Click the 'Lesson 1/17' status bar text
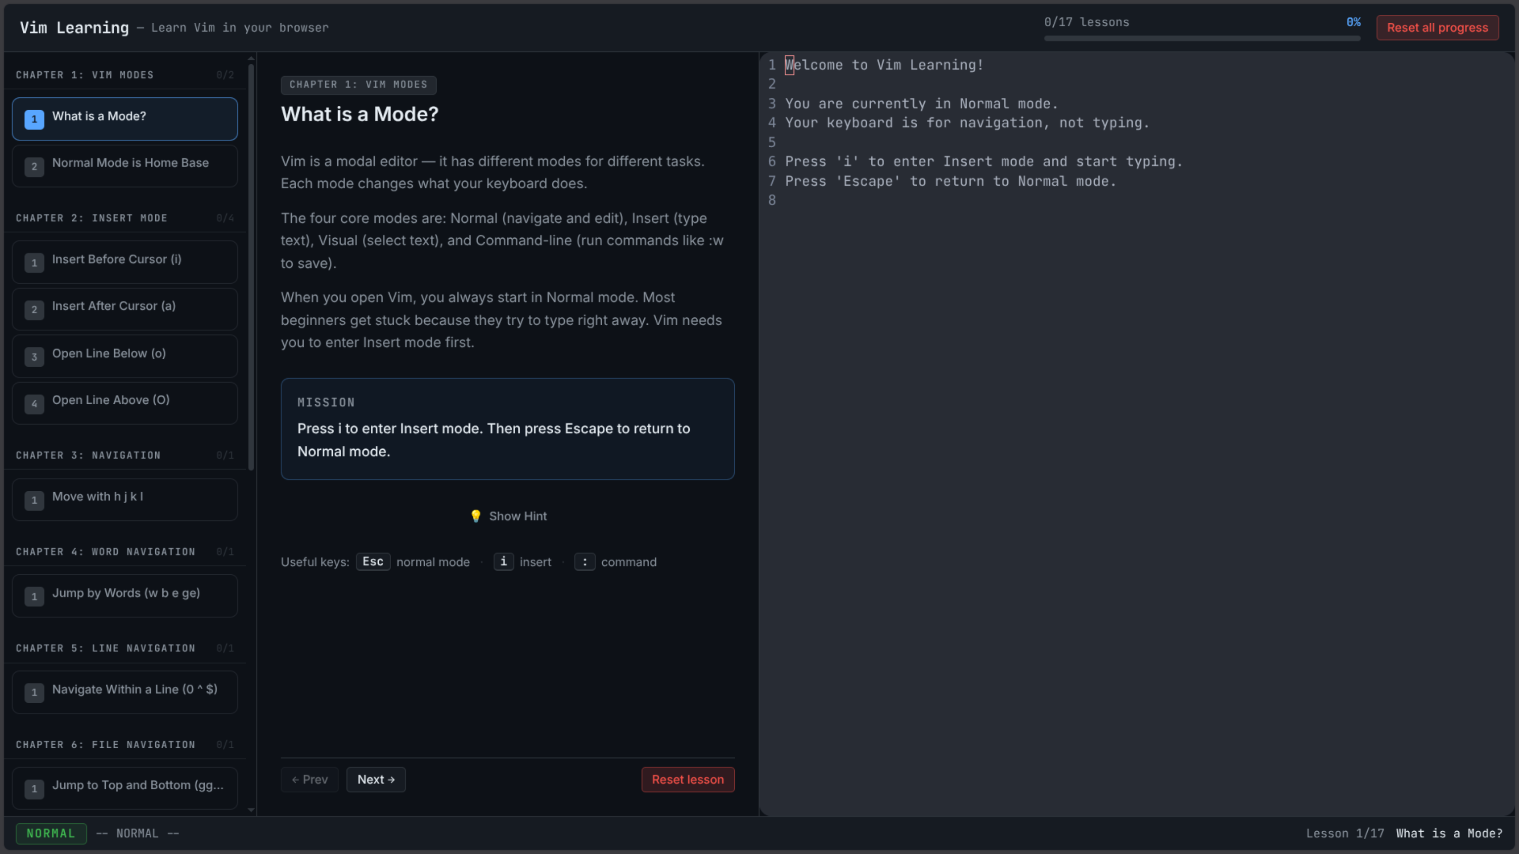1519x854 pixels. pyautogui.click(x=1344, y=833)
